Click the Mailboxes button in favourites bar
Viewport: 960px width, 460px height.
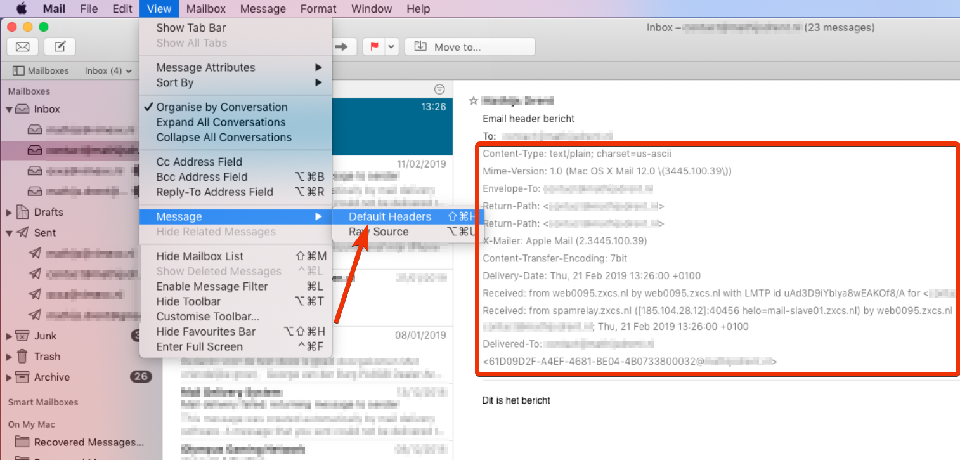pyautogui.click(x=41, y=70)
